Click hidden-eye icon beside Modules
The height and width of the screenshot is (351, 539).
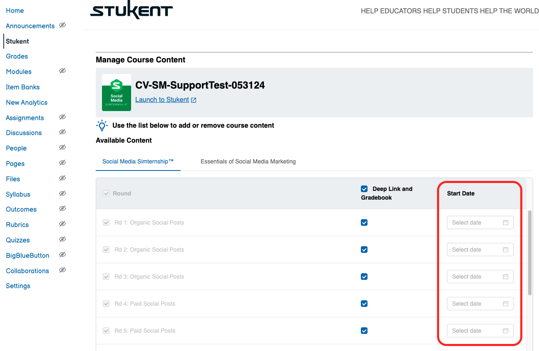[x=62, y=71]
